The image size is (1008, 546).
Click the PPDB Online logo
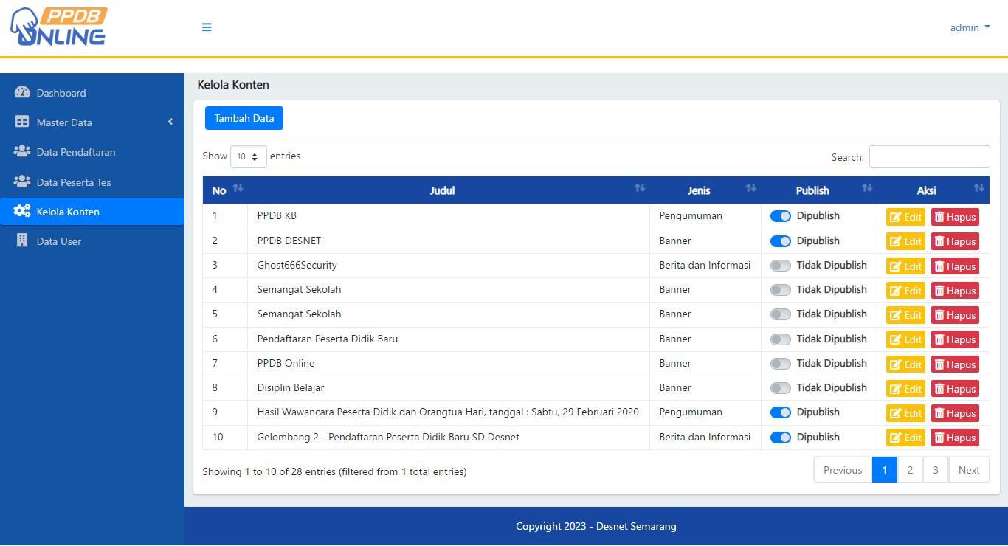pos(58,27)
